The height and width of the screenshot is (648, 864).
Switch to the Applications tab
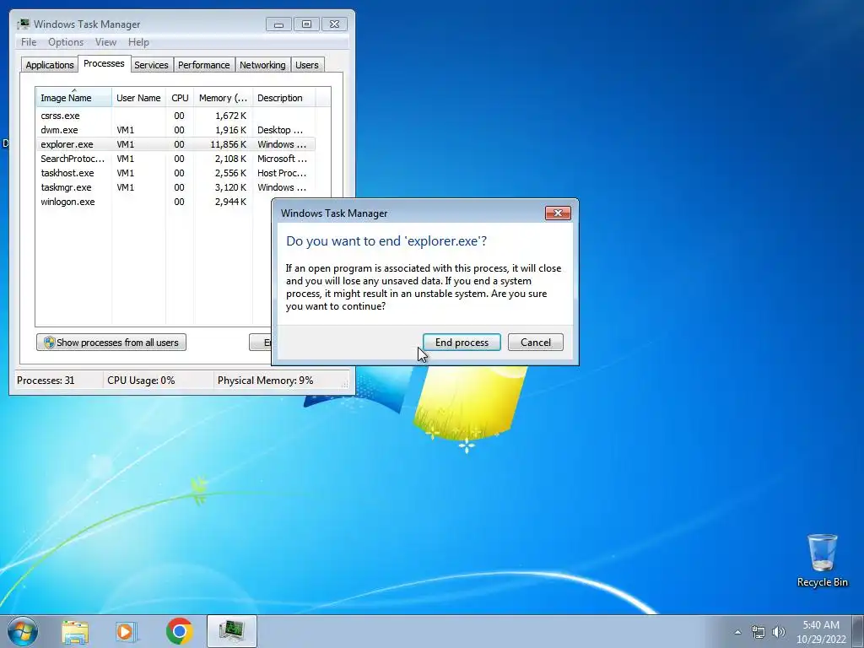click(50, 65)
